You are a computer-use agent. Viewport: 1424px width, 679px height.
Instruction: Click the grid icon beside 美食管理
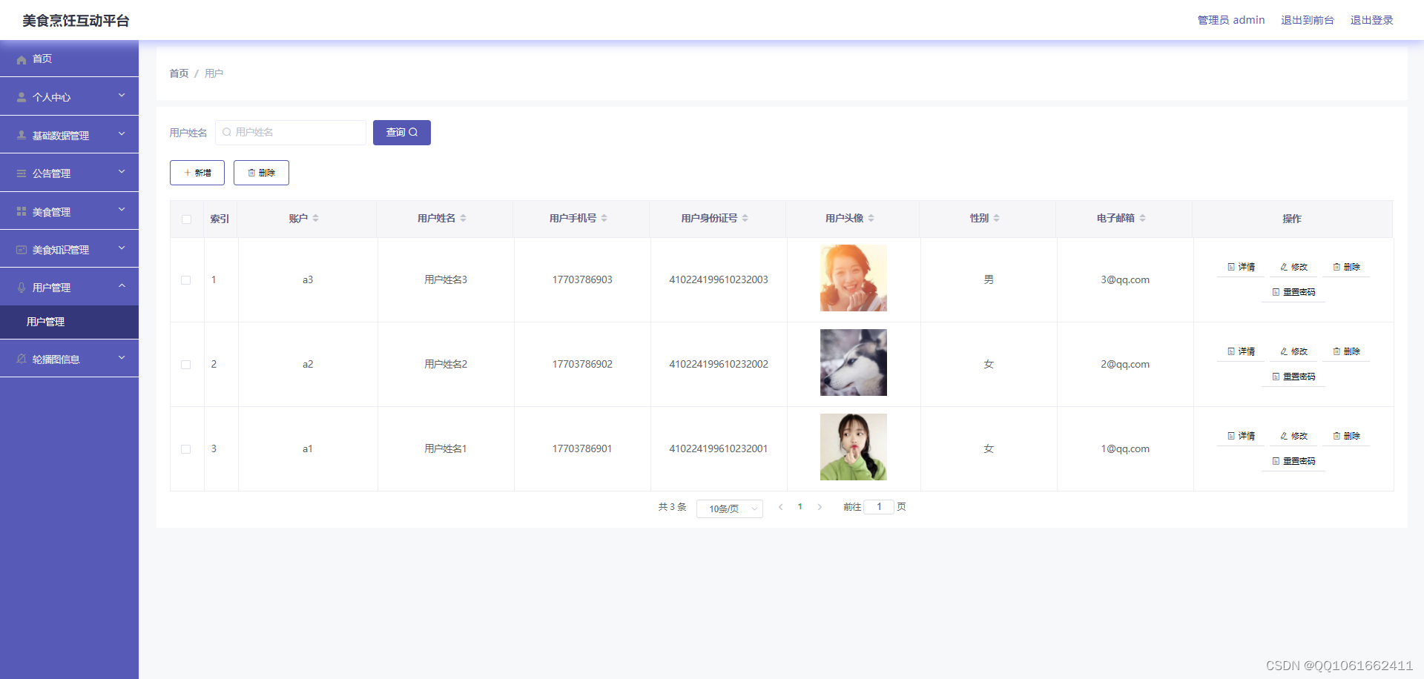21,211
